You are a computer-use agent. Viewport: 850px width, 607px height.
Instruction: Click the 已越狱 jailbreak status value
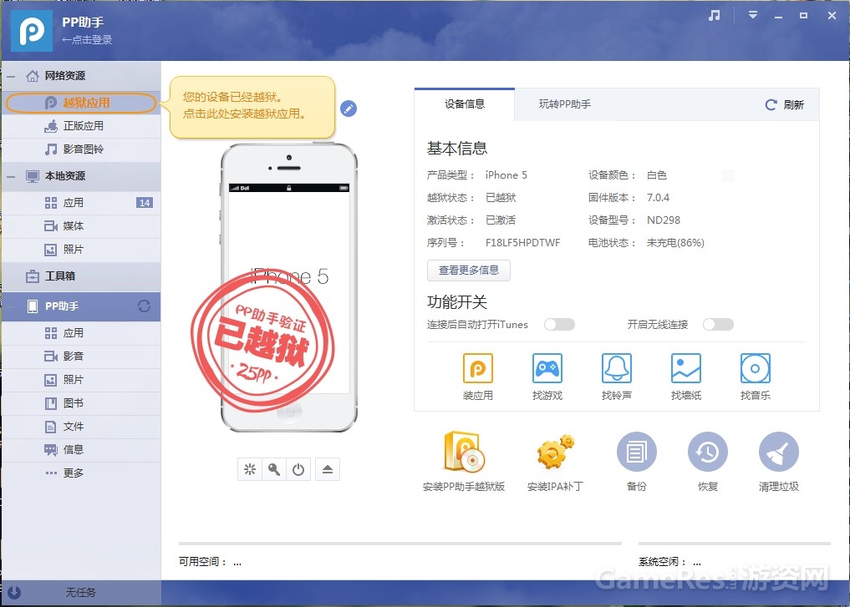click(501, 198)
